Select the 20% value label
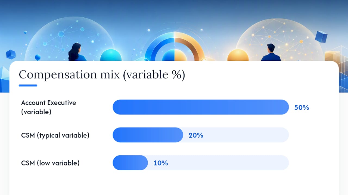Image resolution: width=348 pixels, height=195 pixels. pos(196,135)
